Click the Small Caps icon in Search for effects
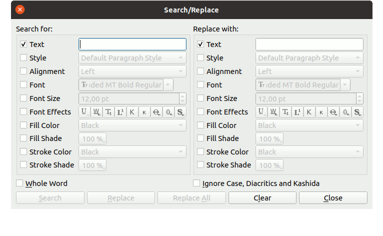This screenshot has height=236, width=383. coord(144,112)
